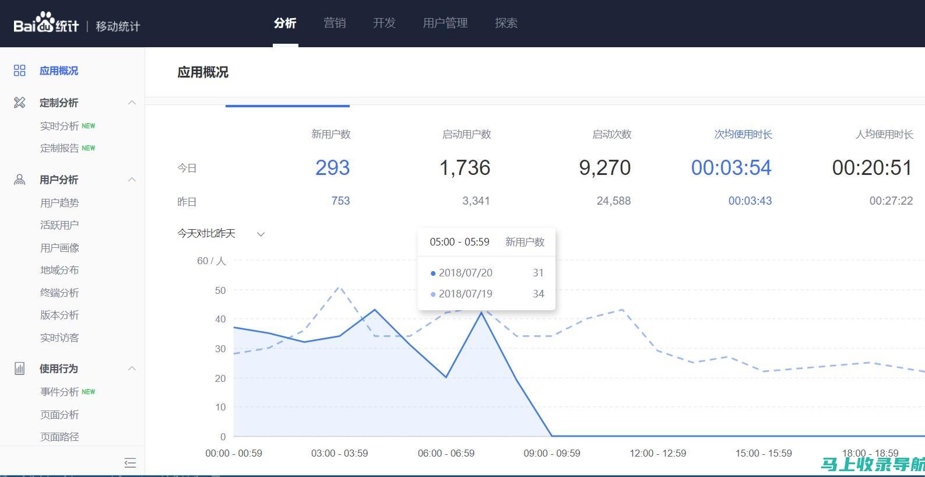This screenshot has width=925, height=477.
Task: Click the 昨日 row label
Action: (x=187, y=202)
